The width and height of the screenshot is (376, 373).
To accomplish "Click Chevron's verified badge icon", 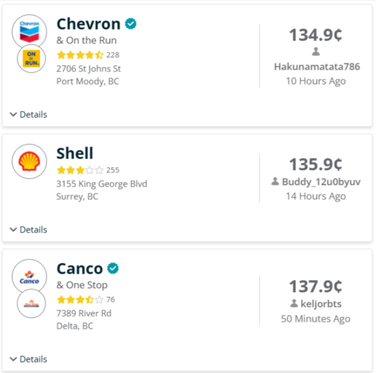I will tap(130, 24).
